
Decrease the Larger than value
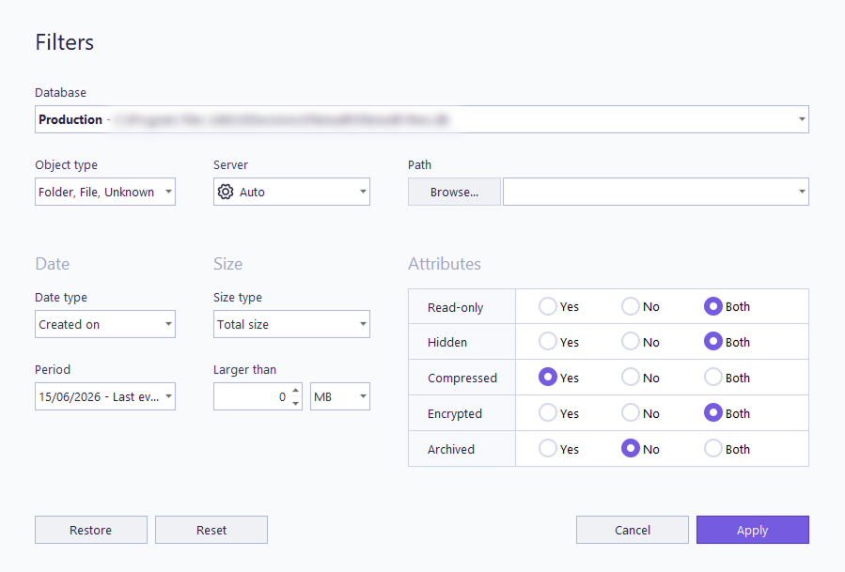pos(295,404)
